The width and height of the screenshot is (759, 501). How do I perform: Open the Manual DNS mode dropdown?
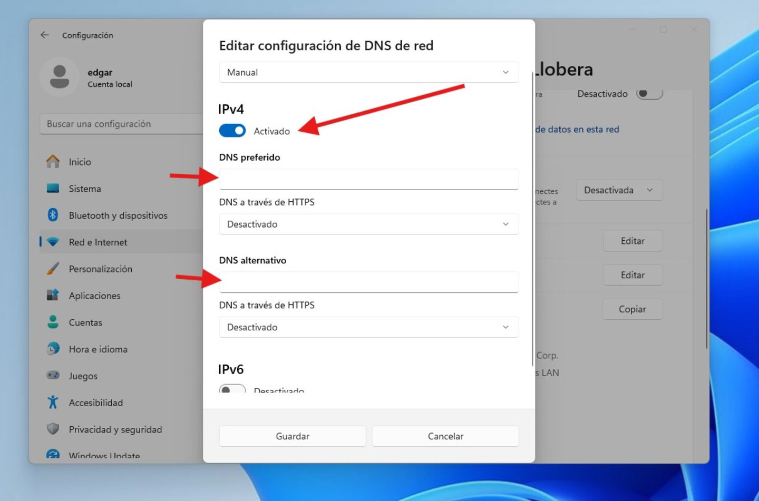pyautogui.click(x=369, y=72)
